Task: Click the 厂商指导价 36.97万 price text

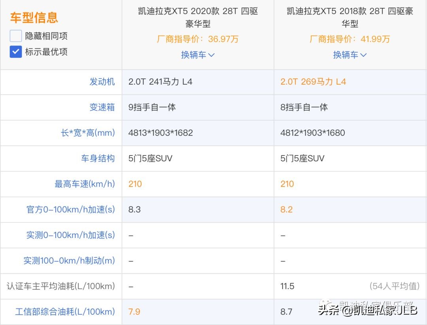Action: click(x=198, y=39)
